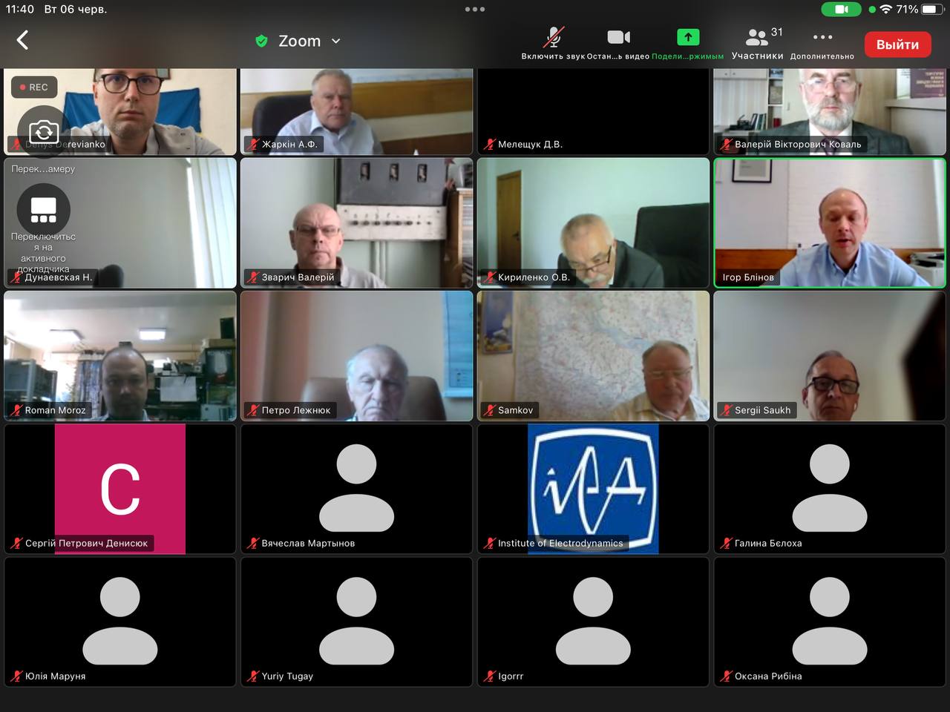Image resolution: width=950 pixels, height=712 pixels.
Task: Select Жаркін А.Ф. video tile
Action: pos(357,111)
